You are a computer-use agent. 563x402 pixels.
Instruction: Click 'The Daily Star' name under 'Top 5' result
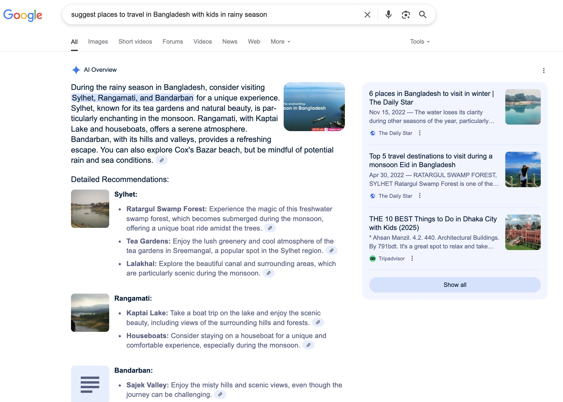395,196
